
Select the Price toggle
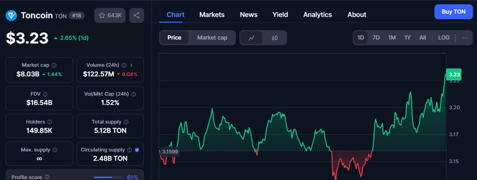click(174, 38)
